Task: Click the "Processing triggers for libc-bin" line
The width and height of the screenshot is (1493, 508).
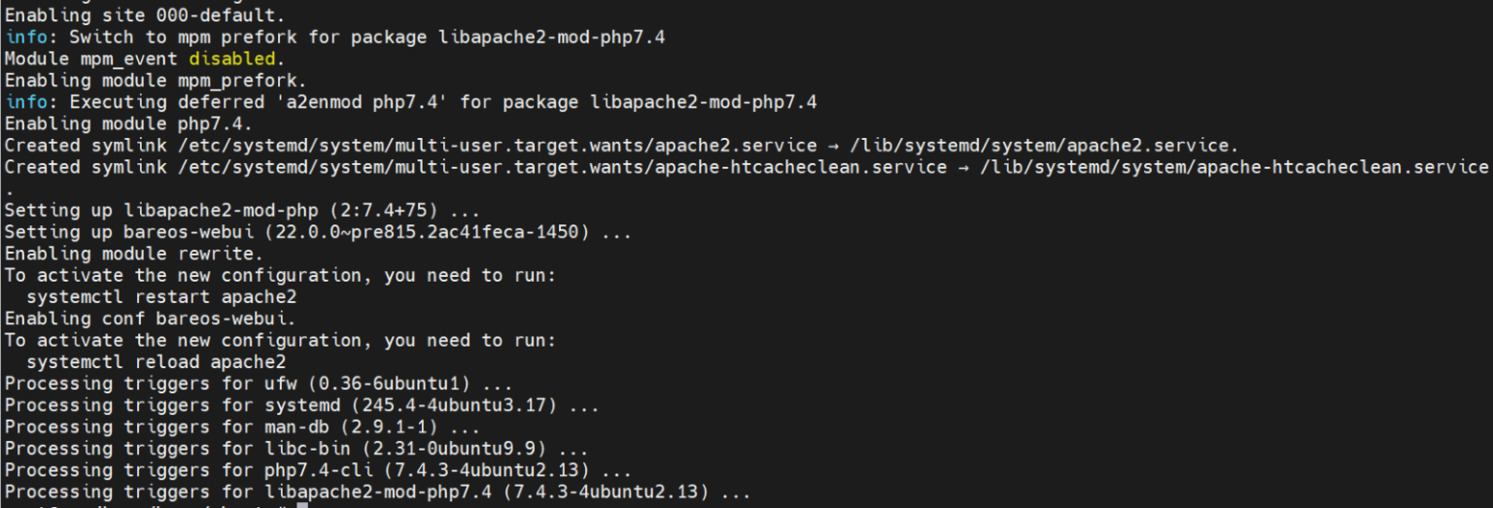Action: tap(296, 449)
